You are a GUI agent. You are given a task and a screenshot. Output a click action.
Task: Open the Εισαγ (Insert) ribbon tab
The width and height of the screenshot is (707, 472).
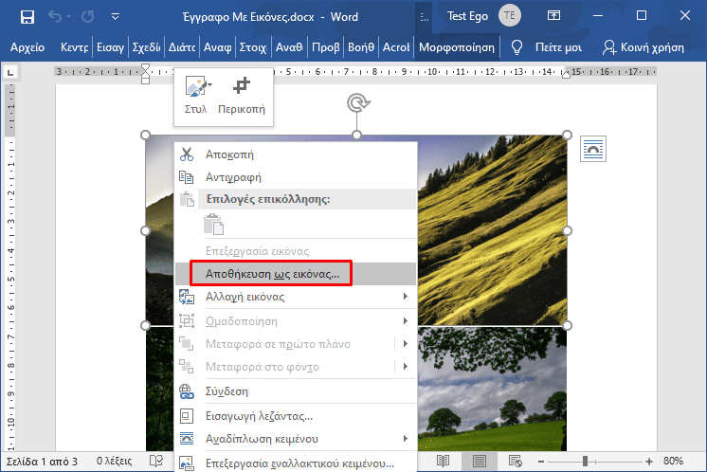pyautogui.click(x=111, y=47)
